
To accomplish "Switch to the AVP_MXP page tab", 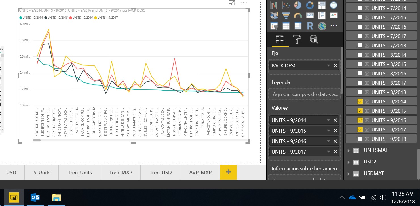I will point(200,172).
